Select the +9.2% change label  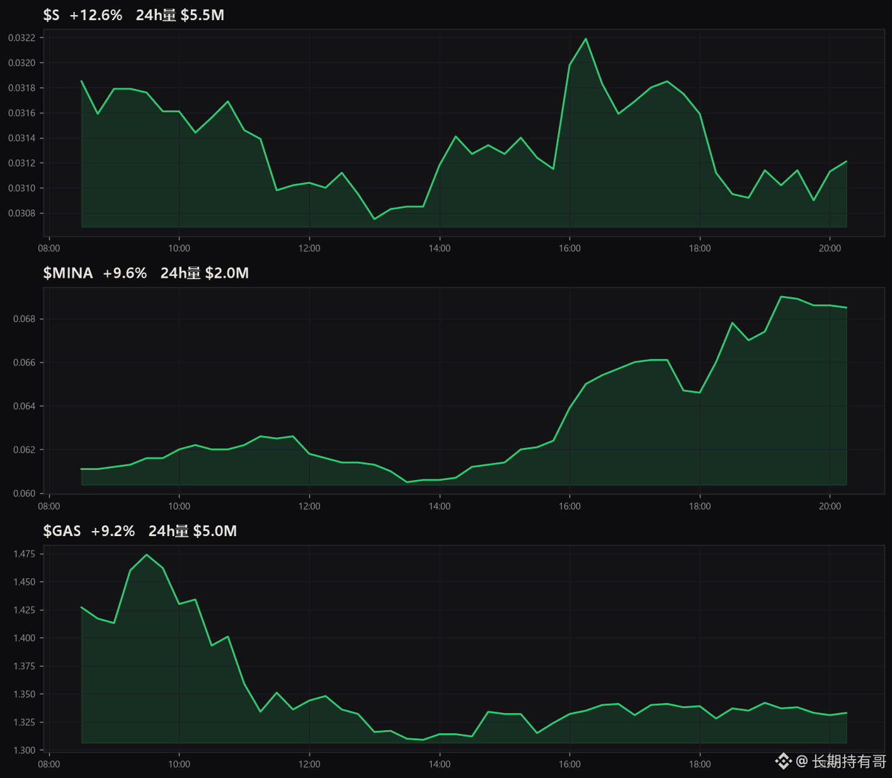tap(113, 531)
